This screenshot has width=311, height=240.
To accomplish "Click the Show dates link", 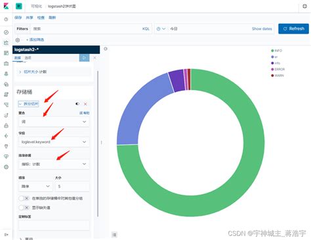I will pyautogui.click(x=262, y=29).
